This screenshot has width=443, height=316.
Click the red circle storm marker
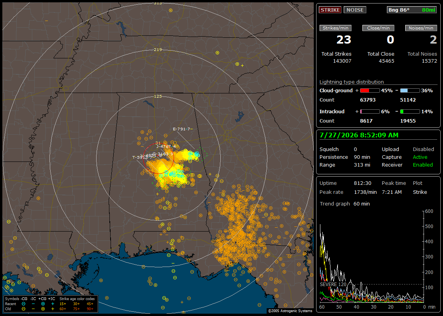coord(158,158)
